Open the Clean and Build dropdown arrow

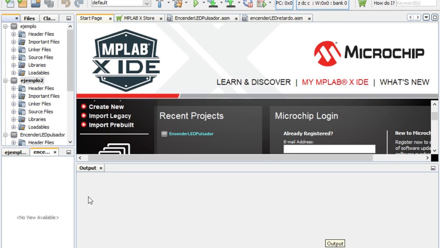pos(186,3)
